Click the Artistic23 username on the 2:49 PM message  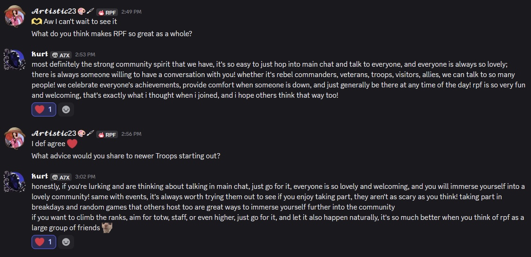tap(54, 11)
